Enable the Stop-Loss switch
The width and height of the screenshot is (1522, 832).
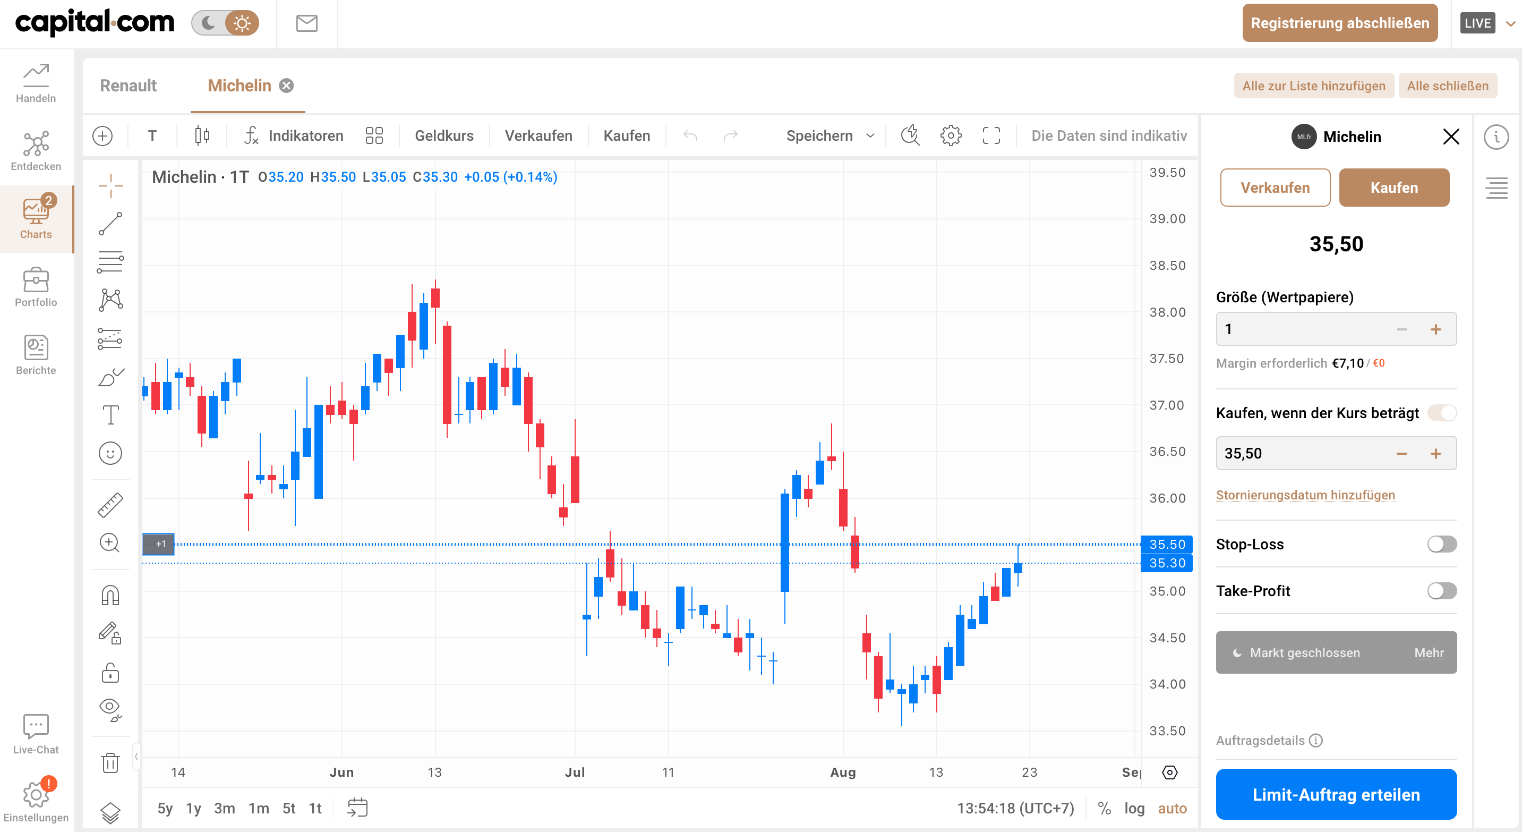pyautogui.click(x=1442, y=544)
